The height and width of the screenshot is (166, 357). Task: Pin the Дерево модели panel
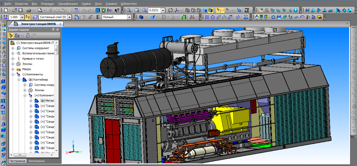tap(53, 30)
